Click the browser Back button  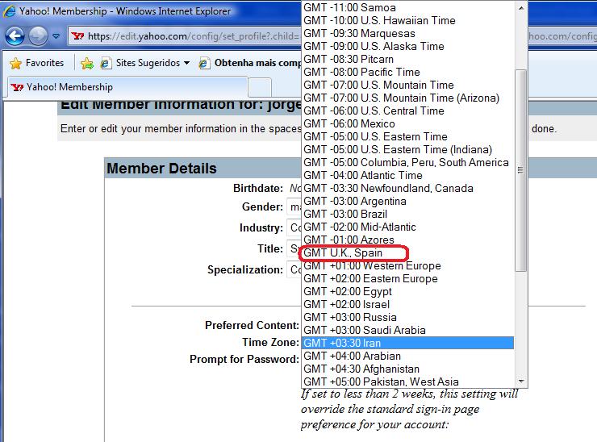tap(15, 36)
